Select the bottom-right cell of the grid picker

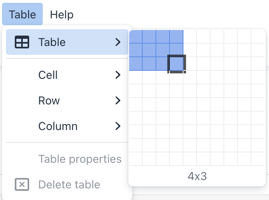pos(258,159)
